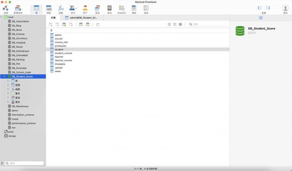
Task: Open 自动运行 (Automation) from the toolbar
Action: pos(121,9)
